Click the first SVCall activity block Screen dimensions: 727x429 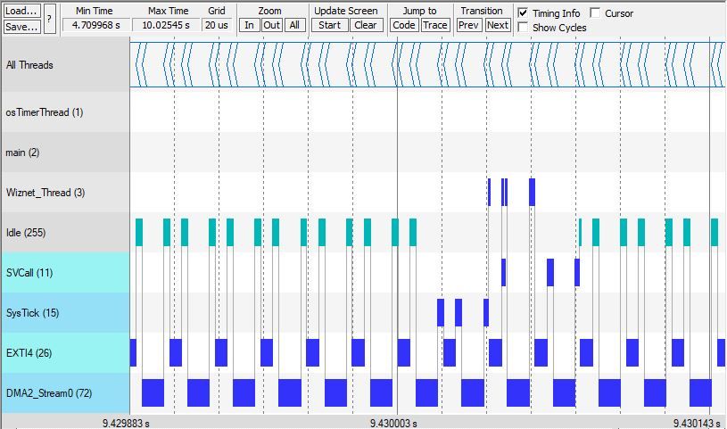(503, 272)
